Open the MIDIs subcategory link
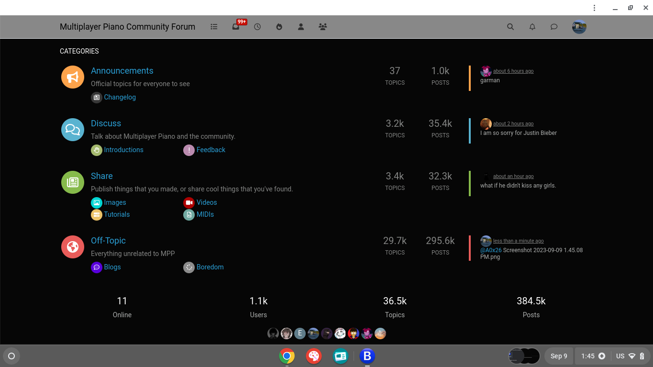 click(205, 214)
